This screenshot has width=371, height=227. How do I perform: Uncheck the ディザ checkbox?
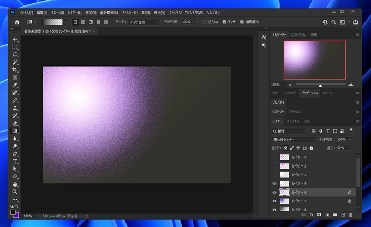pos(225,22)
